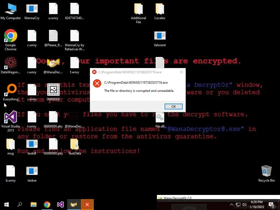280x210 pixels.
Task: Select the Visual Studio 2015 shortcut
Action: point(11,121)
